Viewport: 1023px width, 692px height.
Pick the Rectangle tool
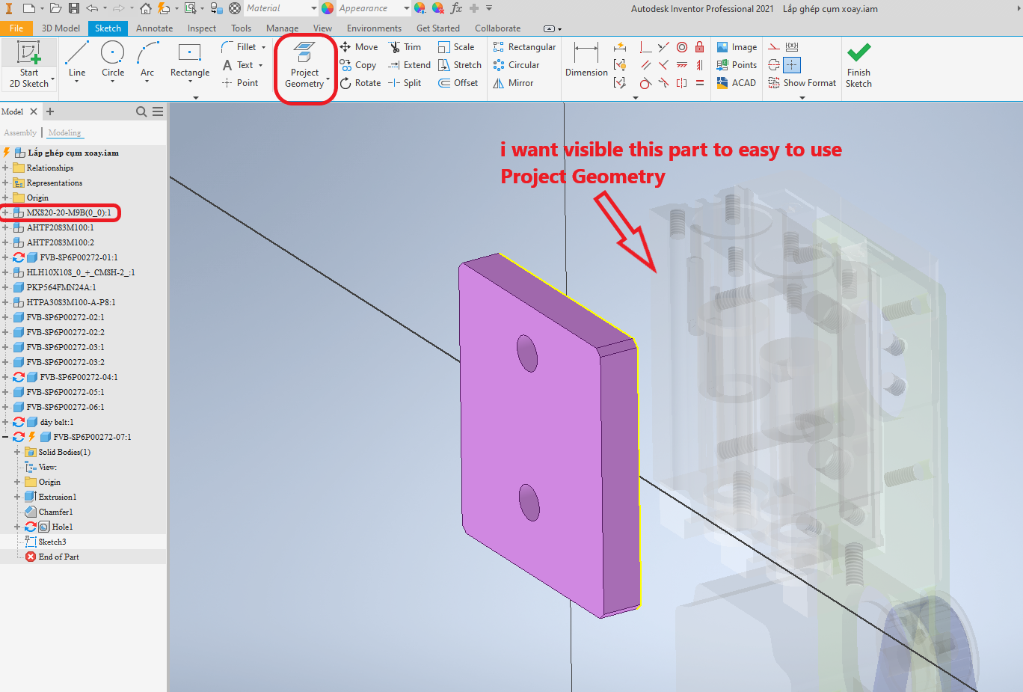190,60
